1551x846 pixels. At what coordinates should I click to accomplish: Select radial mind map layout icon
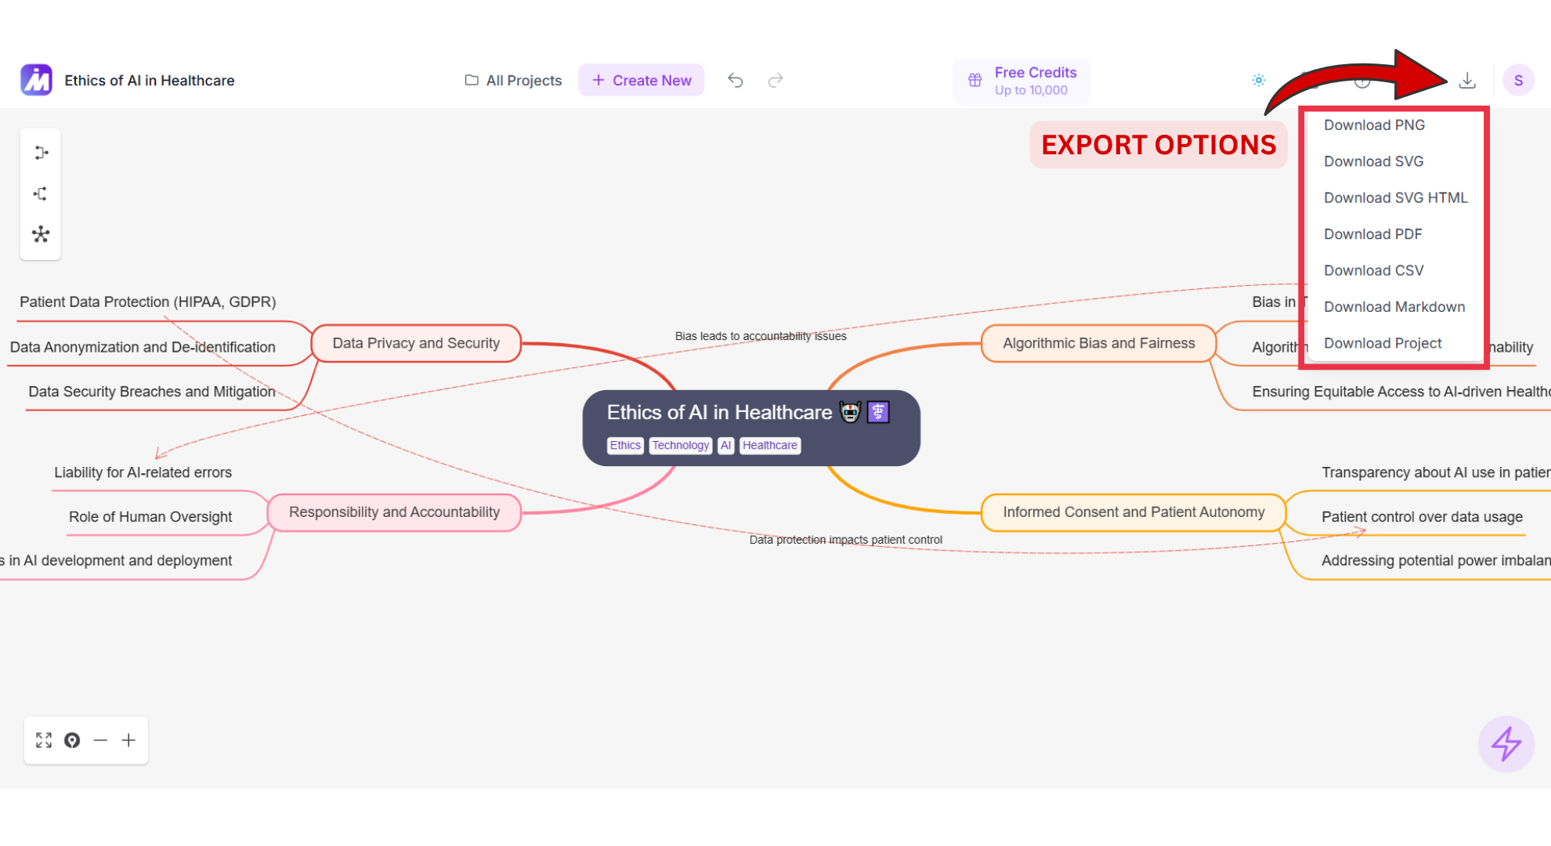click(41, 234)
